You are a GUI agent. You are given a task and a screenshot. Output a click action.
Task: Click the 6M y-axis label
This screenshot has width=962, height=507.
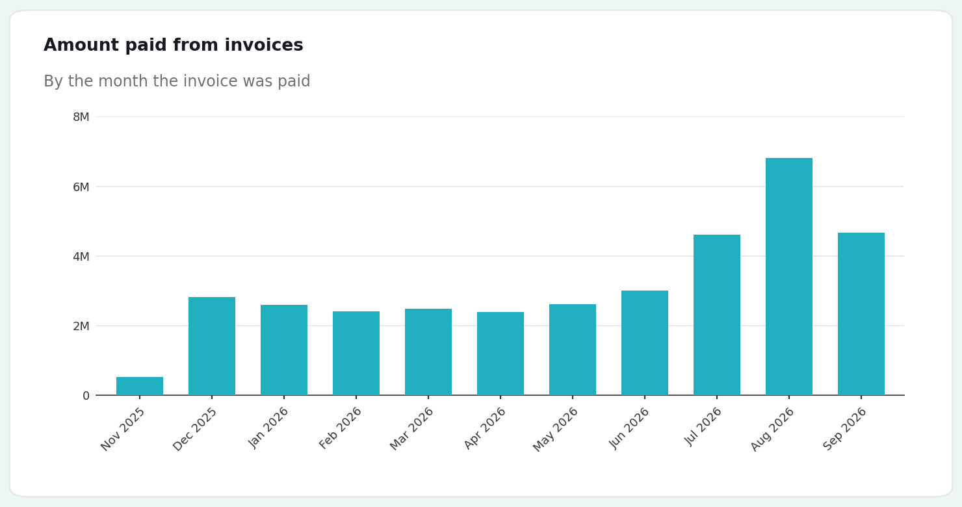81,187
